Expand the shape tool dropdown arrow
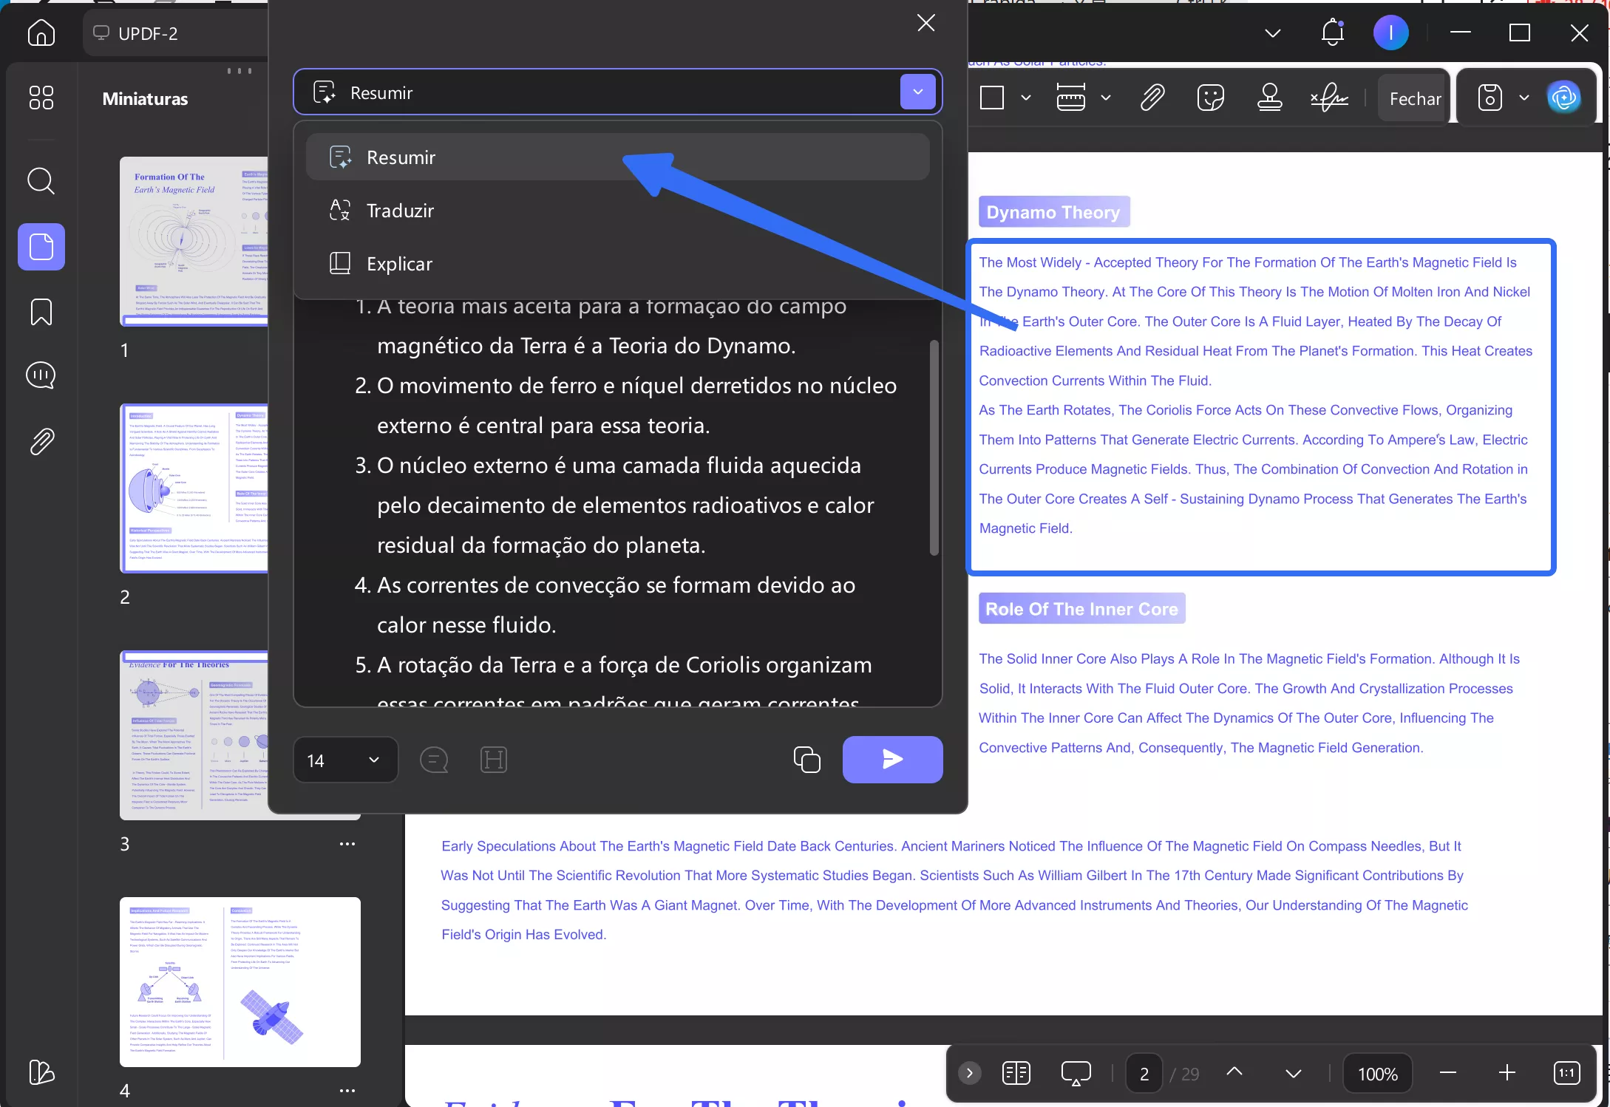1610x1107 pixels. (1026, 98)
